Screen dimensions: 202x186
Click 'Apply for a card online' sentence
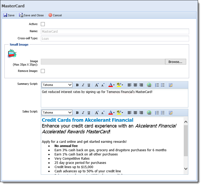pos(84,142)
